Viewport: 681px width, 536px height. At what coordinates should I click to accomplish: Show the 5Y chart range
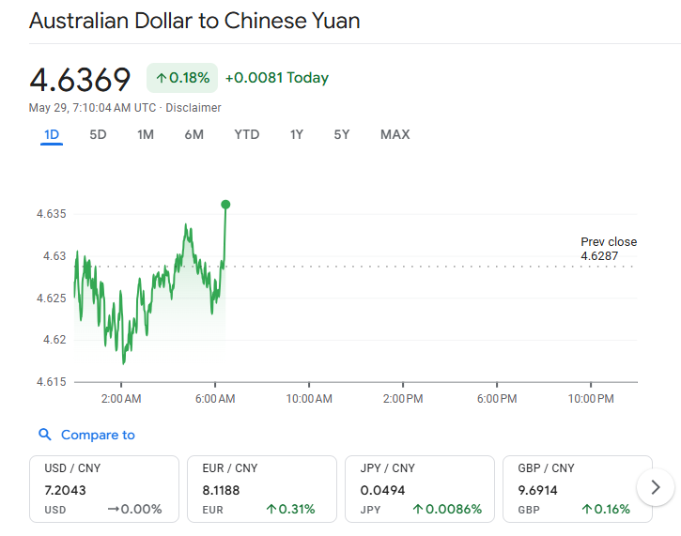[341, 134]
